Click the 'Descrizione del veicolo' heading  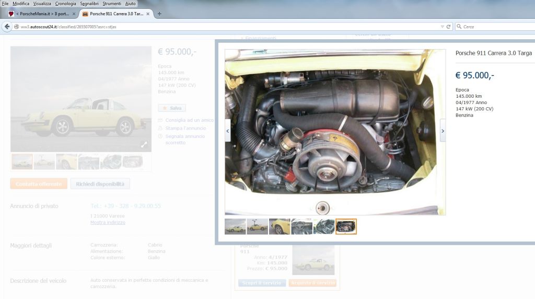pos(38,281)
